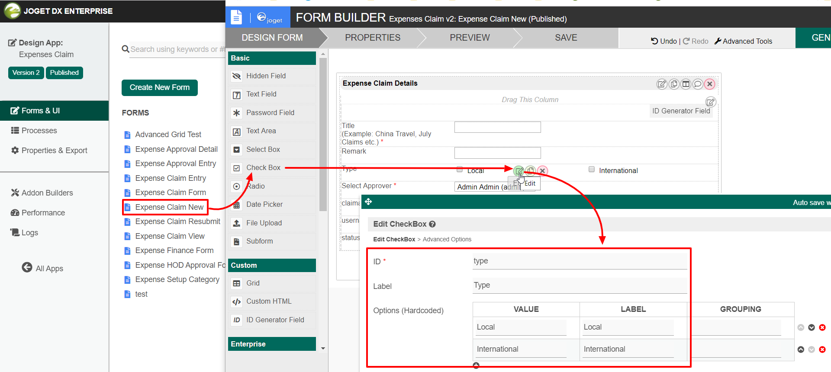Select the Date Picker palette element
This screenshot has width=831, height=372.
point(272,205)
